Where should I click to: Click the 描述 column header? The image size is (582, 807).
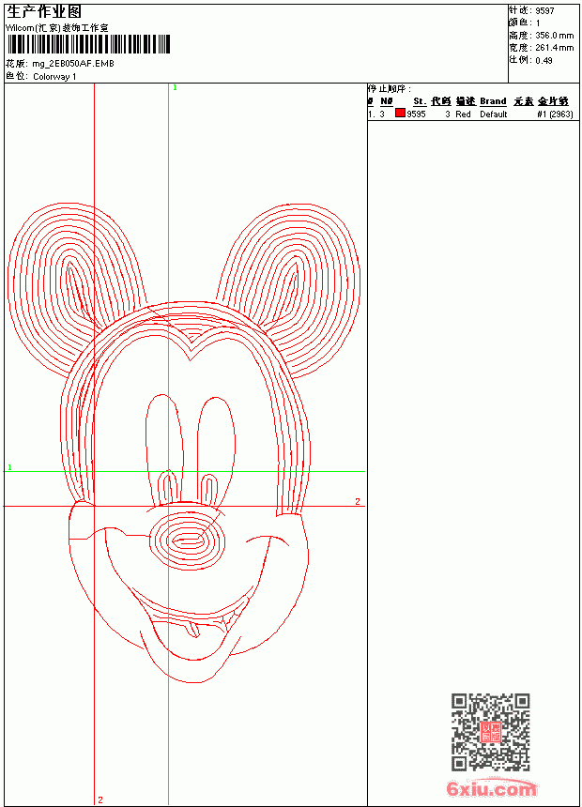(x=466, y=101)
